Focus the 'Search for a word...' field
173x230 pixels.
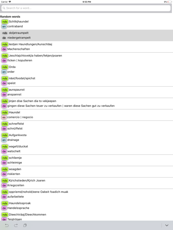(86, 8)
